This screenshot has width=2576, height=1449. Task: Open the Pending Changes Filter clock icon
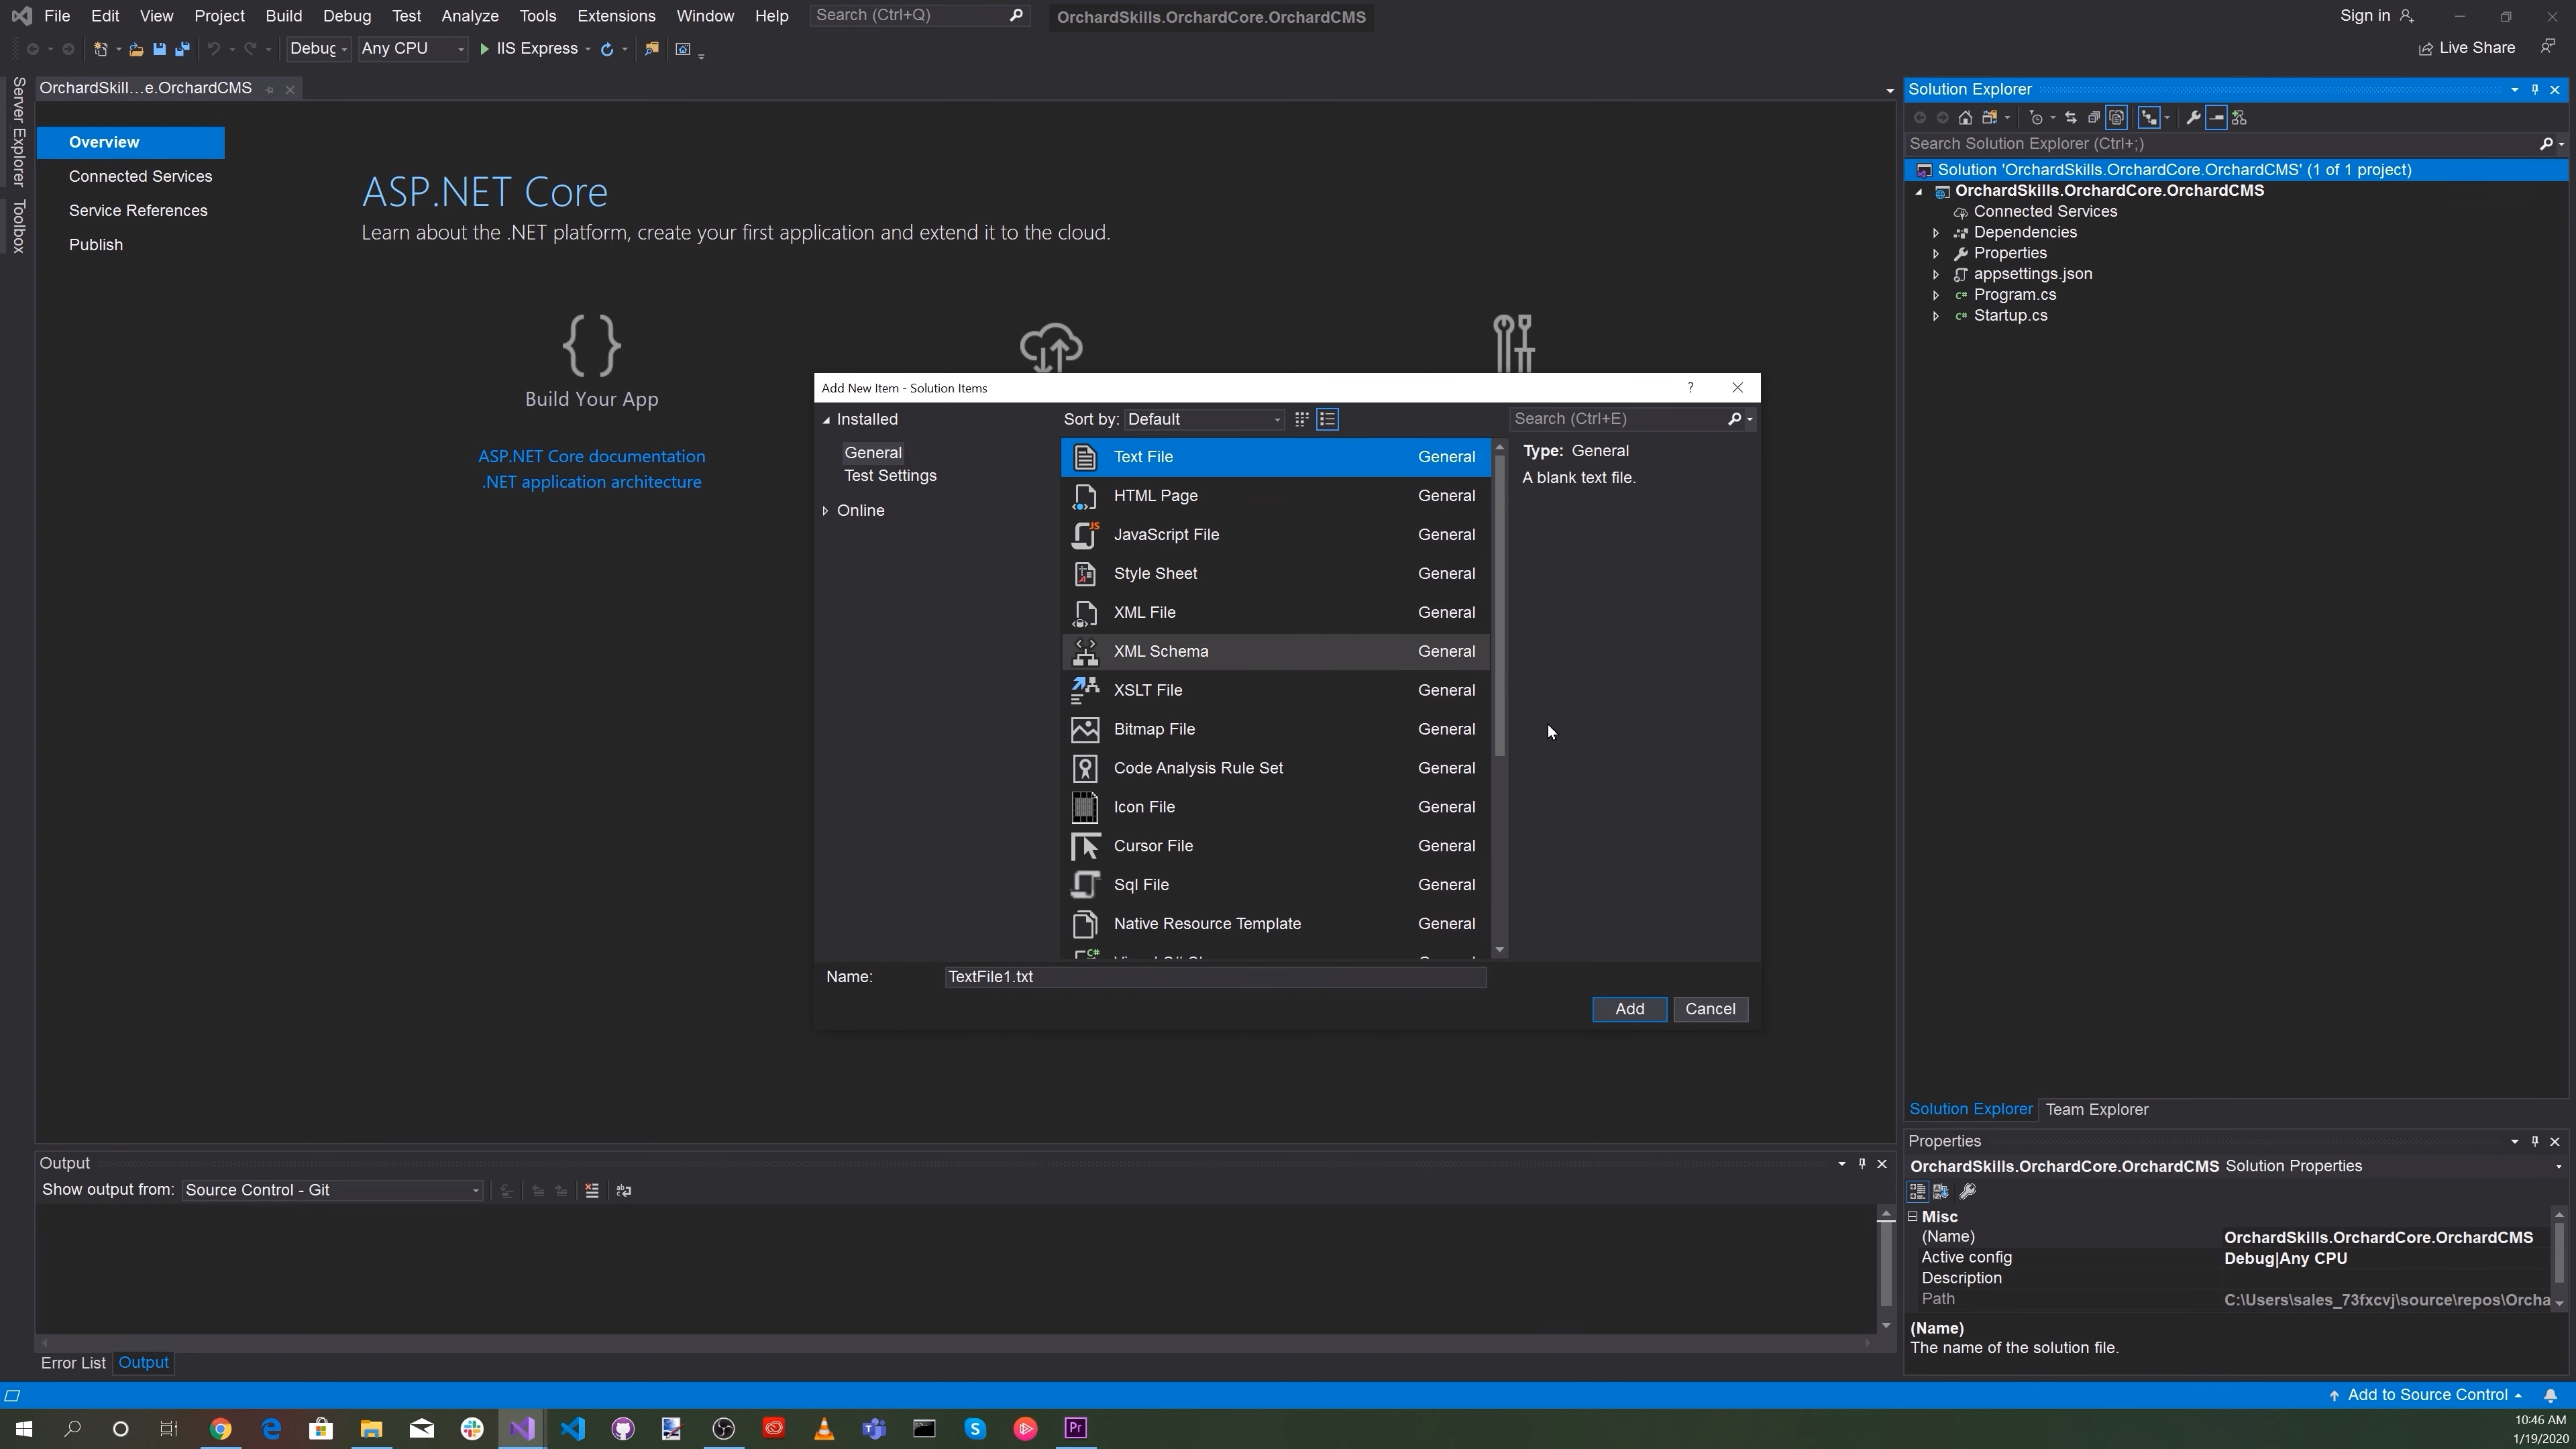pyautogui.click(x=2036, y=118)
